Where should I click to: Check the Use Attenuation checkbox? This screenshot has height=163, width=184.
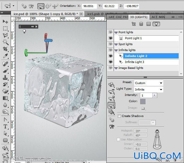pos(119,139)
